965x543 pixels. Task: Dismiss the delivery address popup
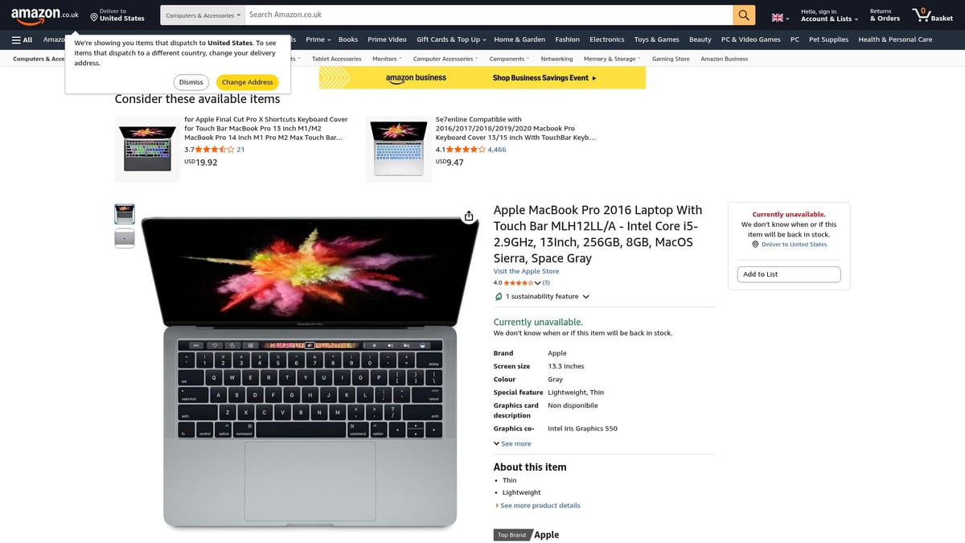tap(191, 82)
